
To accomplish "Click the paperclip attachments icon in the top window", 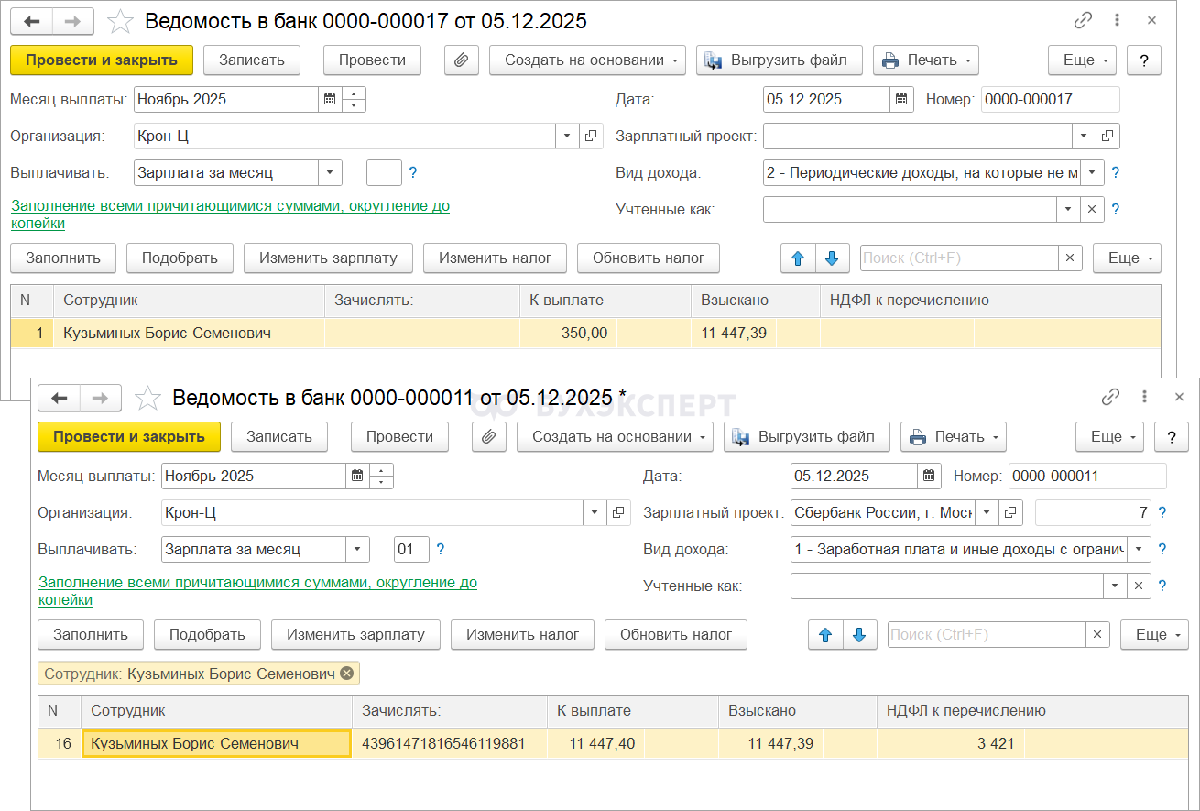I will [x=462, y=60].
